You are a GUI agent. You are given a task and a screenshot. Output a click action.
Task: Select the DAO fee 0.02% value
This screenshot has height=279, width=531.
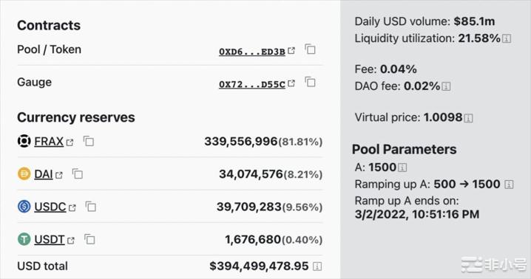(422, 86)
